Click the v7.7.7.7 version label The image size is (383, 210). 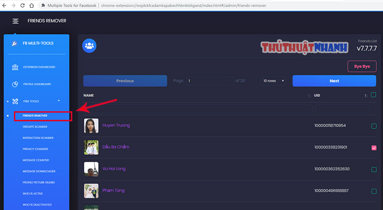click(367, 48)
